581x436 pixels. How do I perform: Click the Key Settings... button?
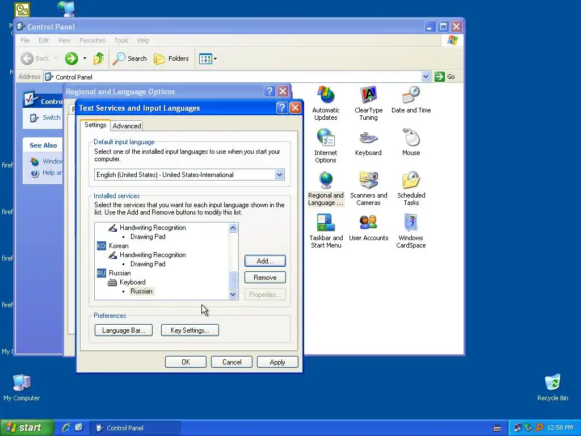click(x=190, y=330)
